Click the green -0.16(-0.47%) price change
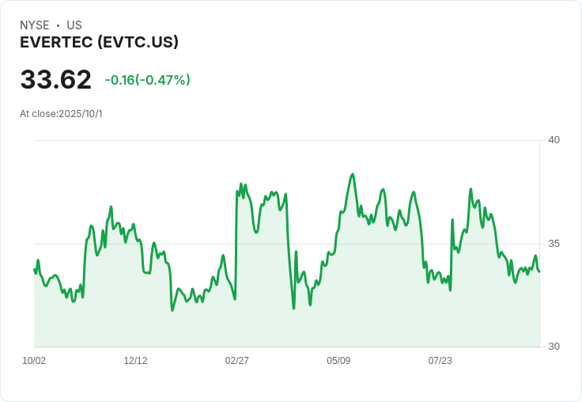This screenshot has height=402, width=582. coord(147,80)
